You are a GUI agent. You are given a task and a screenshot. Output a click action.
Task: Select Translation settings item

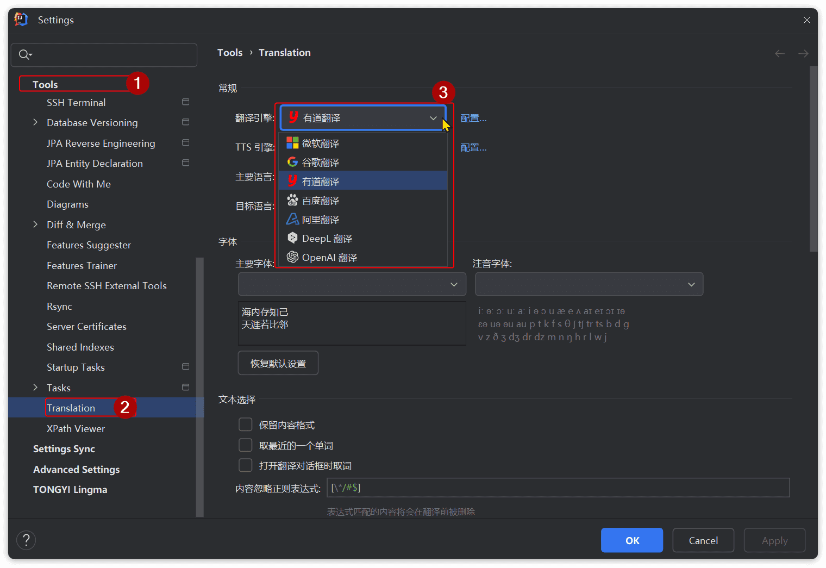(71, 408)
